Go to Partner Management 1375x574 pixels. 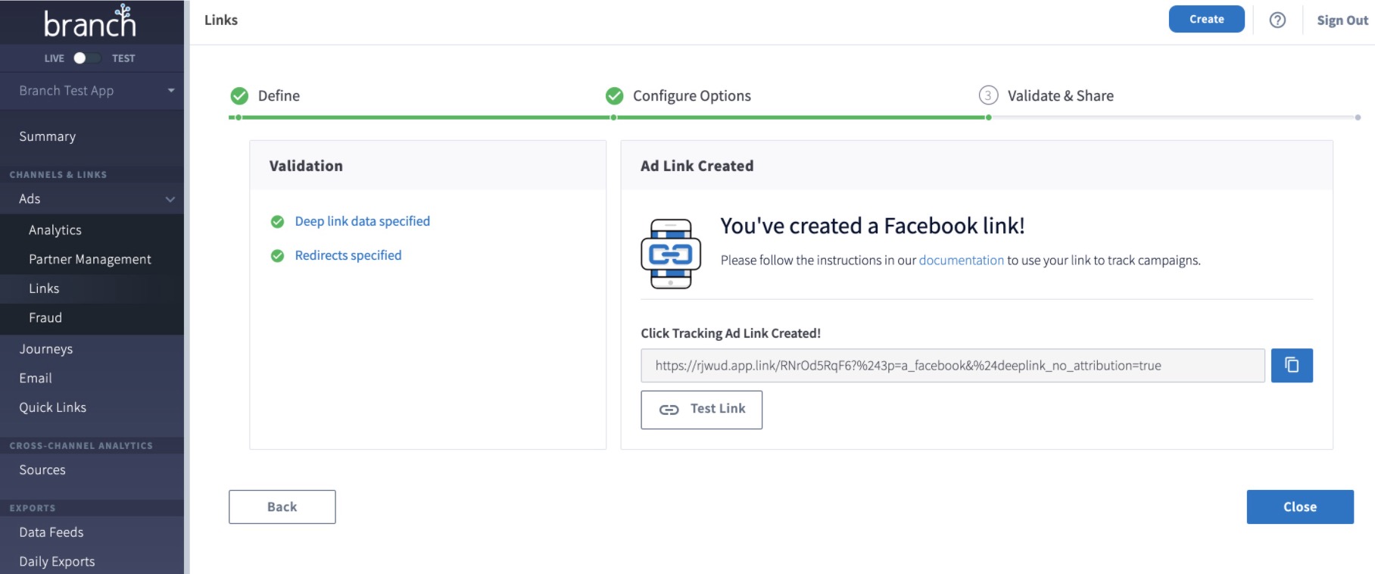(x=90, y=259)
